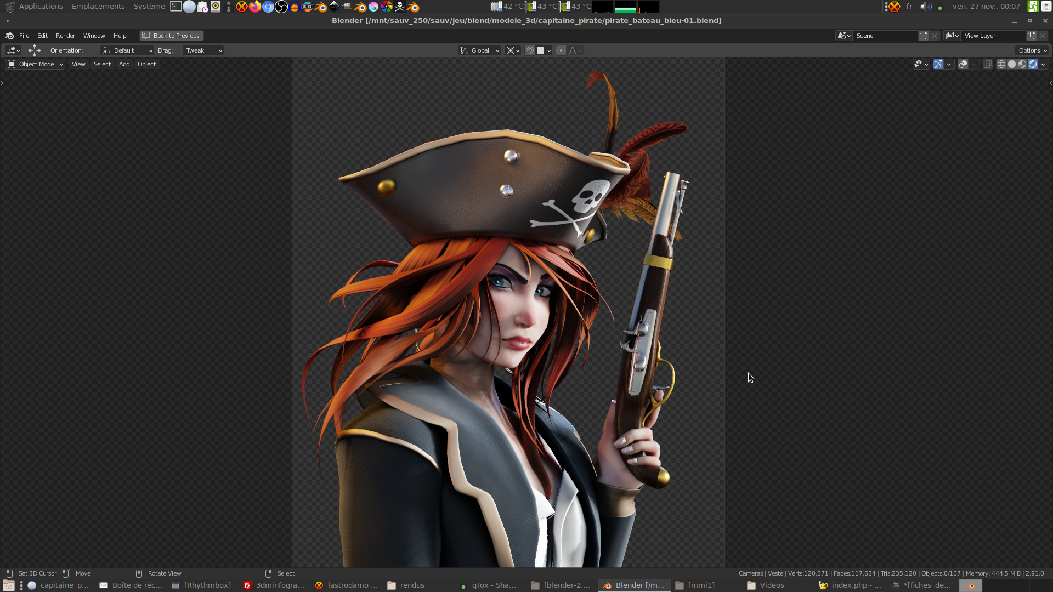
Task: Open the view layer browser icon dropdown
Action: click(953, 36)
